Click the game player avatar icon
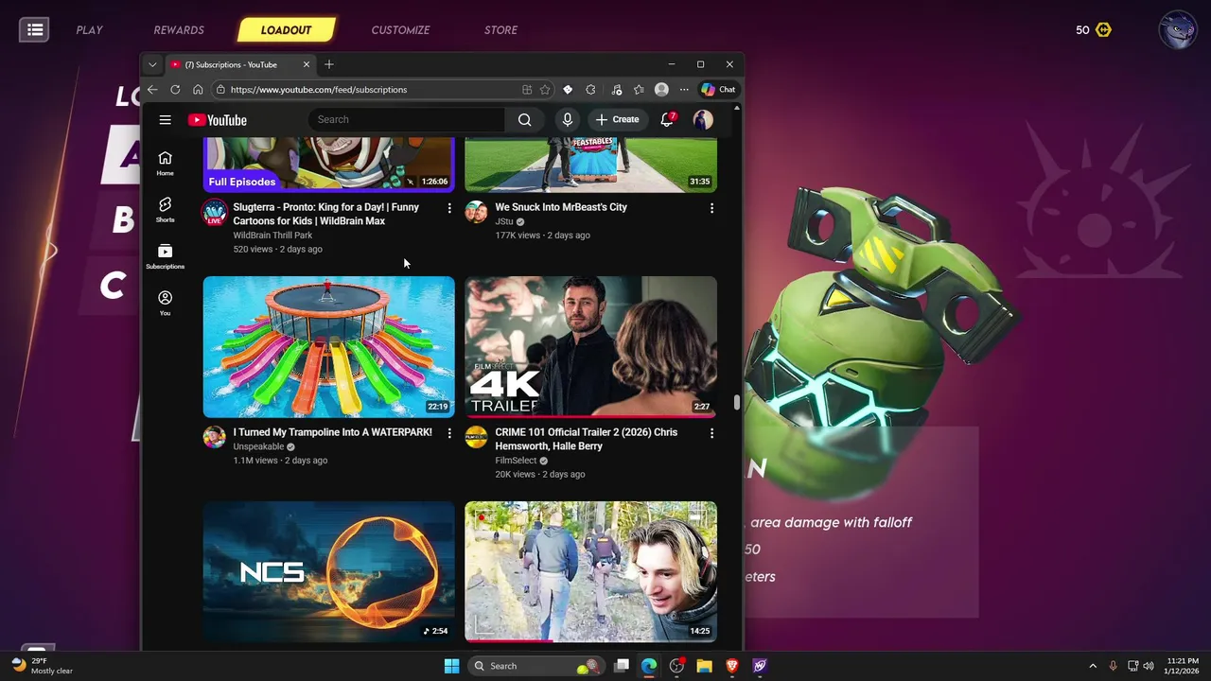The image size is (1211, 681). click(1178, 30)
